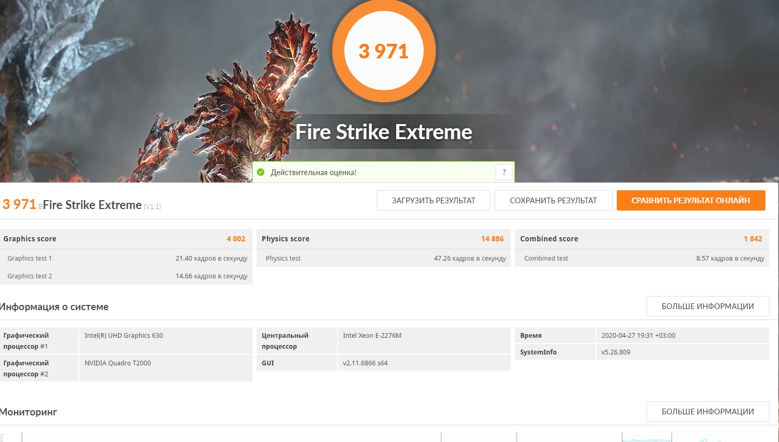Select the large white Fire Strike Extreme banner title
This screenshot has height=442, width=779.
(x=384, y=132)
